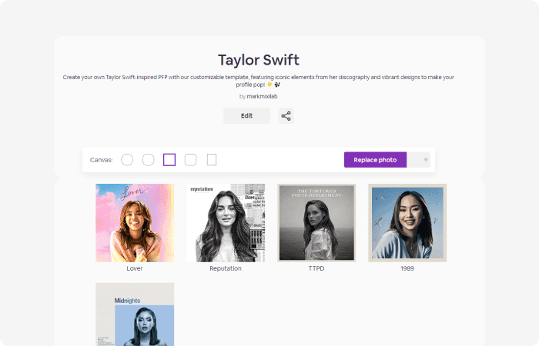Click the Lover caption label
539x346 pixels.
pyautogui.click(x=135, y=268)
